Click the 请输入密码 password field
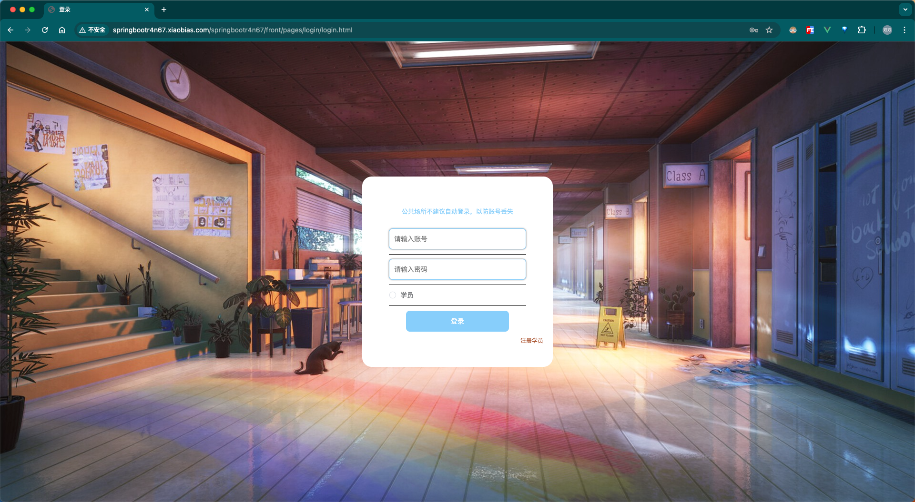915x502 pixels. (457, 269)
